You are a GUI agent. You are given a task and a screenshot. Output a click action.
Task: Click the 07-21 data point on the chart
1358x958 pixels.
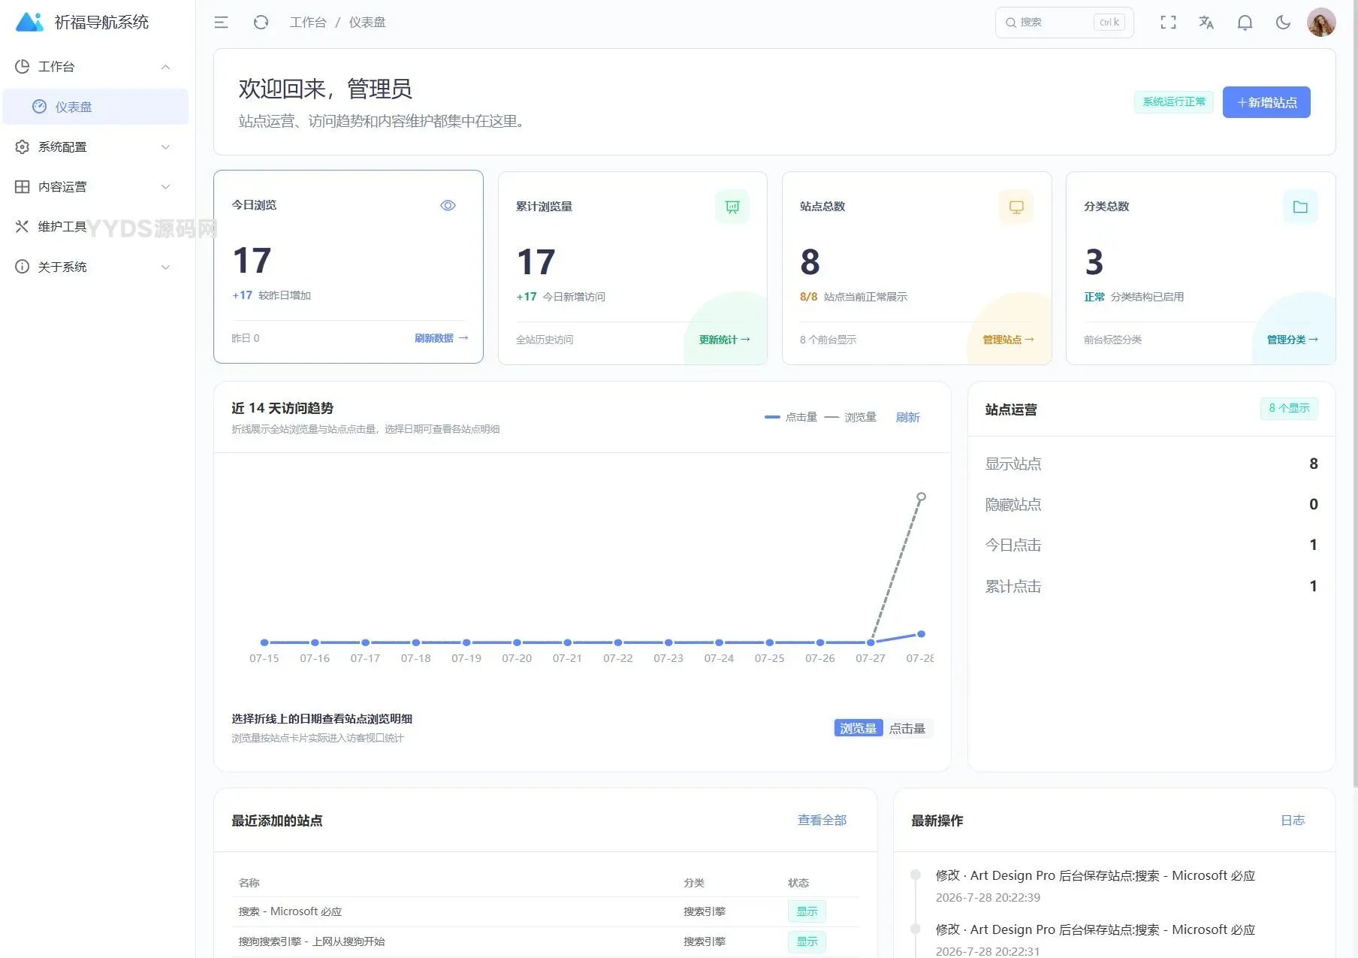tap(568, 642)
